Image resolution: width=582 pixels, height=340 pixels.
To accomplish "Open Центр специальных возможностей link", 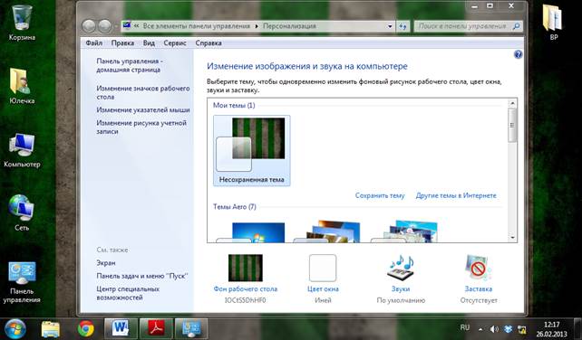I will click(128, 293).
